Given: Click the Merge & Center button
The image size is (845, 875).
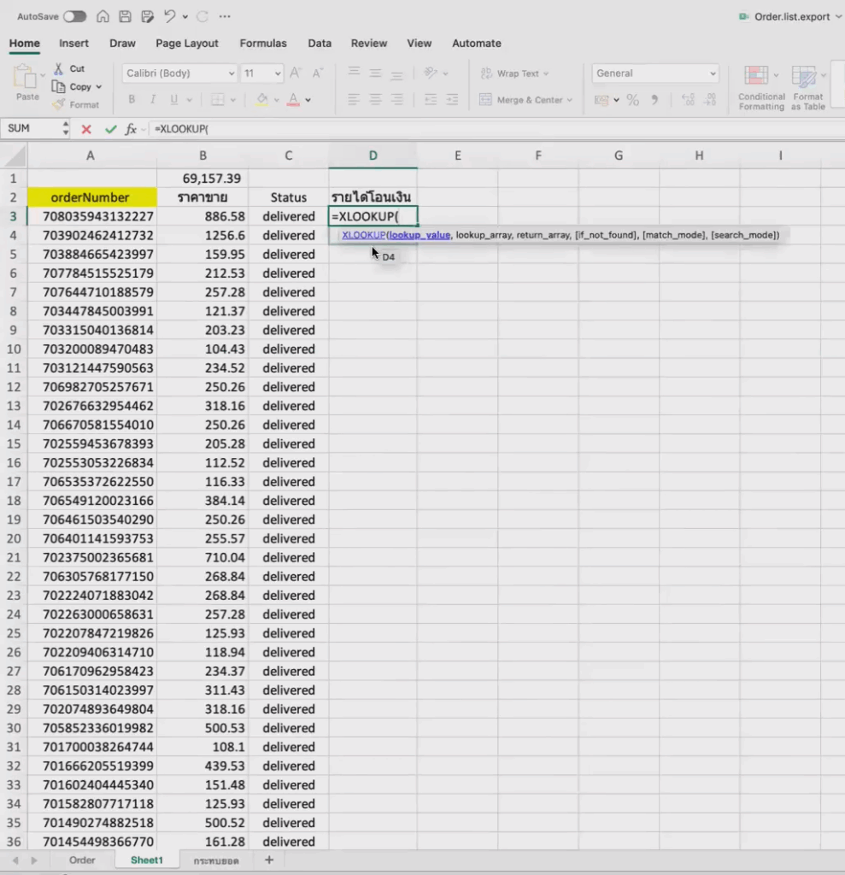Looking at the screenshot, I should pos(525,100).
